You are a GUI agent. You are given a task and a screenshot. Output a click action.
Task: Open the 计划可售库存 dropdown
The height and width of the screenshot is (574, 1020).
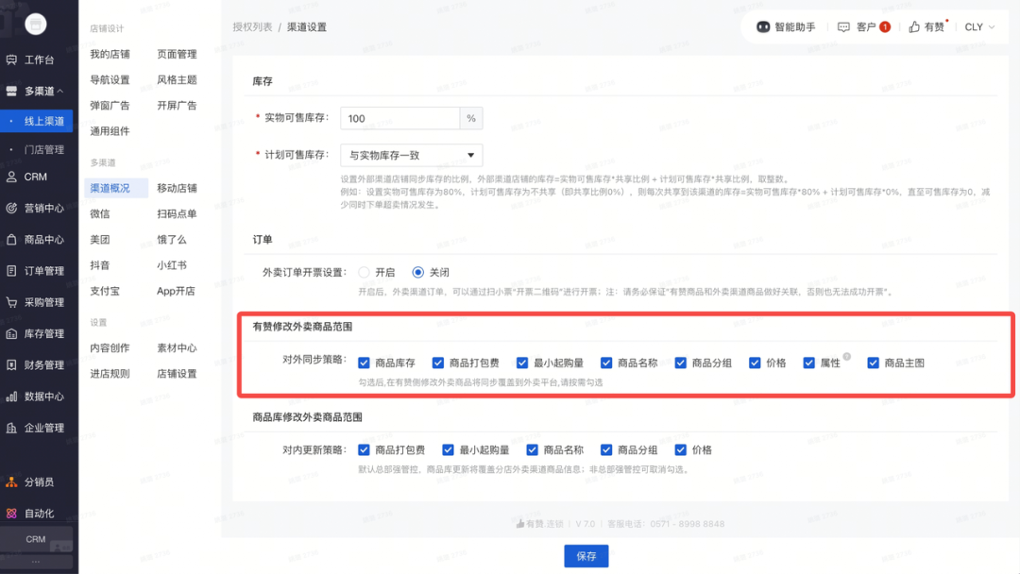pyautogui.click(x=411, y=155)
